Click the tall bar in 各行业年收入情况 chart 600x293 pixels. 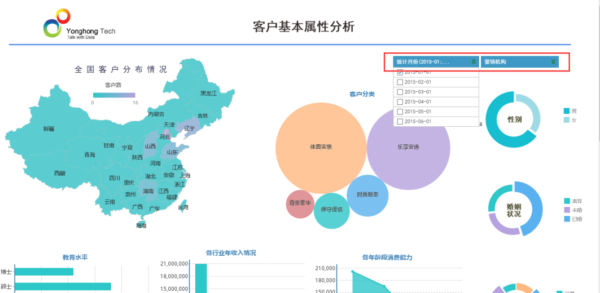pyautogui.click(x=201, y=278)
